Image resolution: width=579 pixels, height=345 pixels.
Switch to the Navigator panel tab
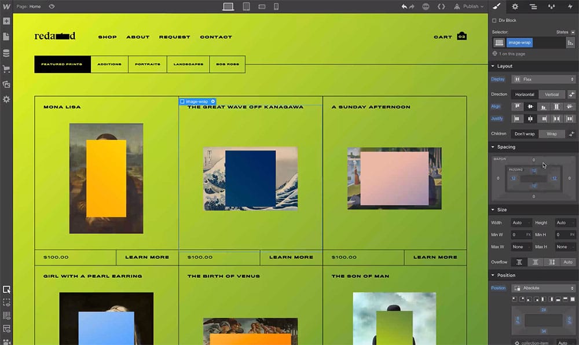coord(533,6)
